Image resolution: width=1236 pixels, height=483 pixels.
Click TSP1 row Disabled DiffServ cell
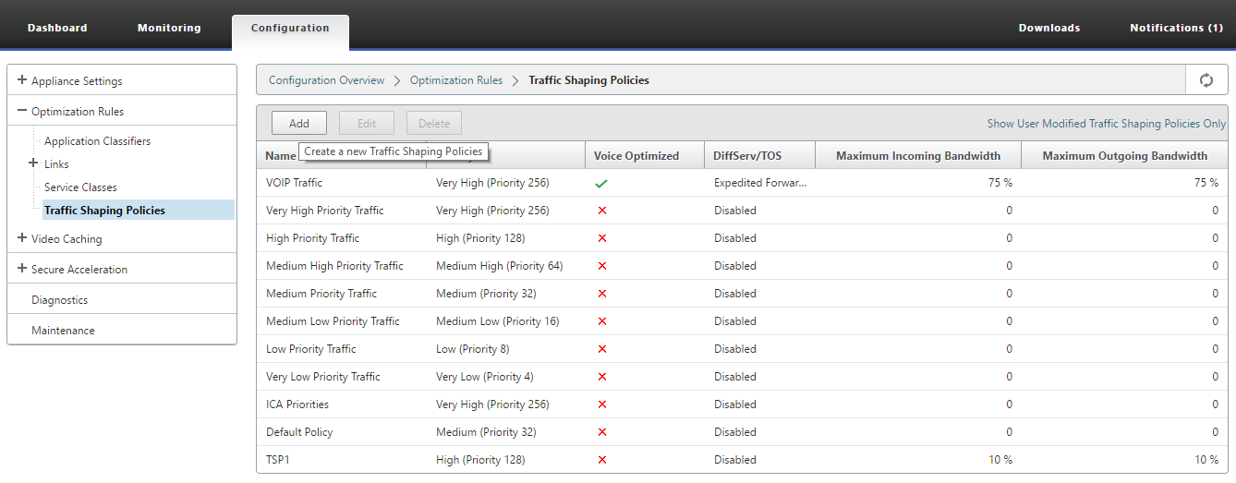[735, 460]
